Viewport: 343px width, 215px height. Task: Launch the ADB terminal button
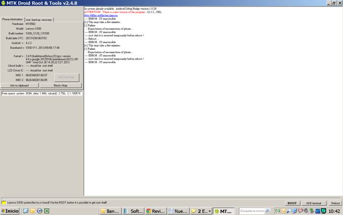click(x=313, y=203)
